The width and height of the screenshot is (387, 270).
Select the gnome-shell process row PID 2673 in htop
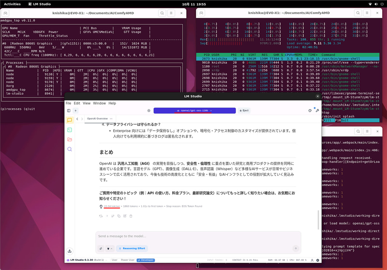(x=288, y=58)
